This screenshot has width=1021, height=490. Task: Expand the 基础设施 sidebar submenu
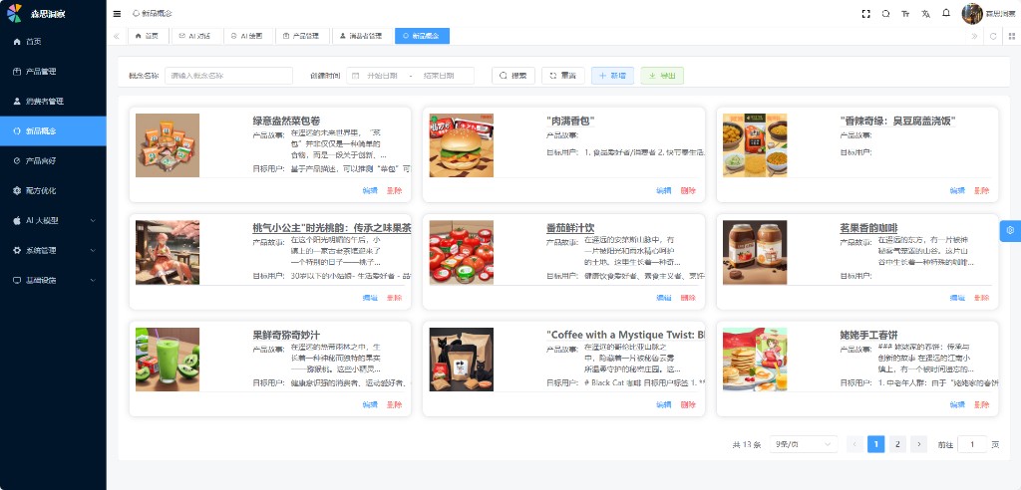(53, 281)
